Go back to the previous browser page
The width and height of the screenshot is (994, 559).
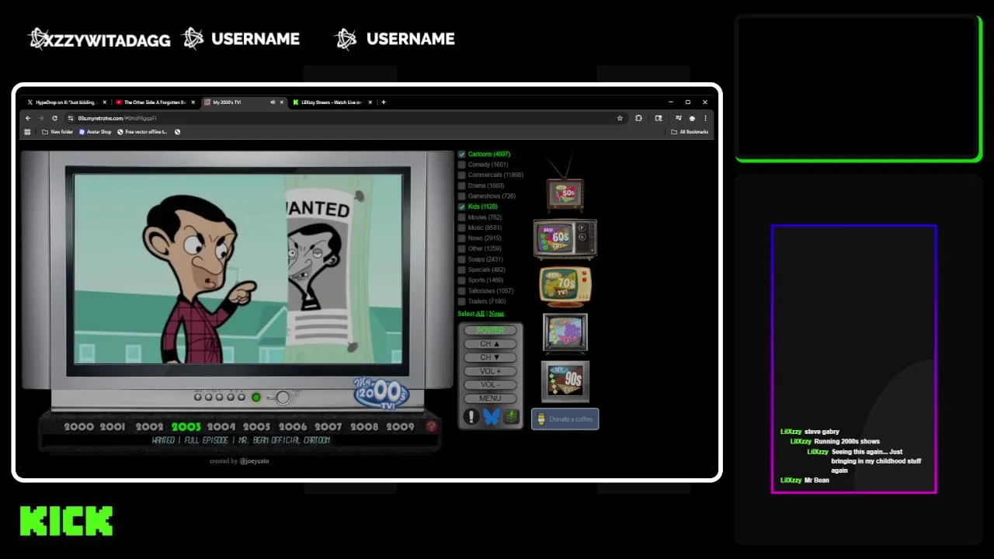click(x=28, y=118)
